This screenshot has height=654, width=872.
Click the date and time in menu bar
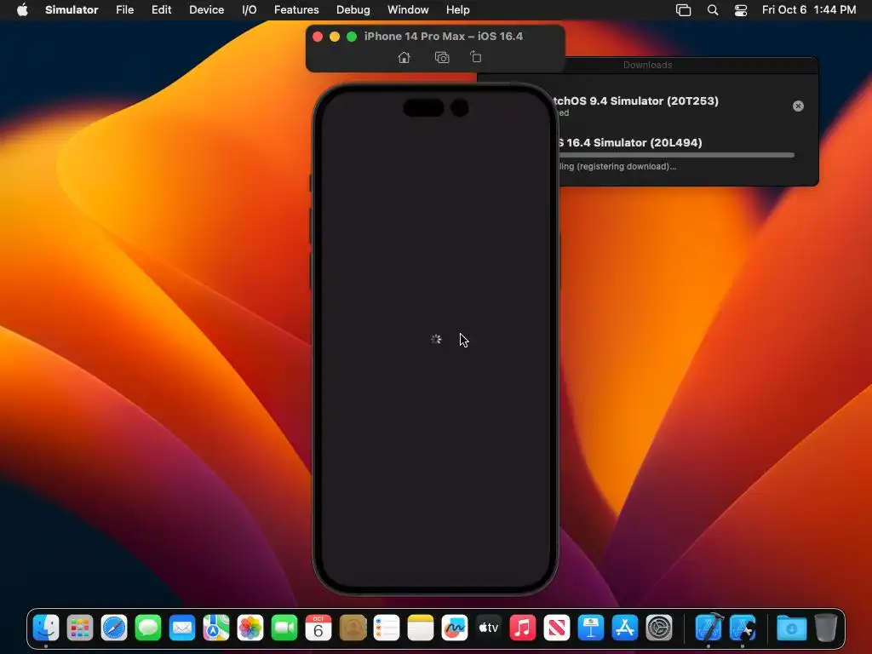pos(809,9)
